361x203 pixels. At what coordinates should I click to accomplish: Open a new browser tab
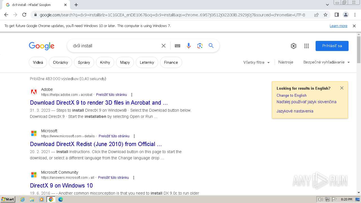76,5
